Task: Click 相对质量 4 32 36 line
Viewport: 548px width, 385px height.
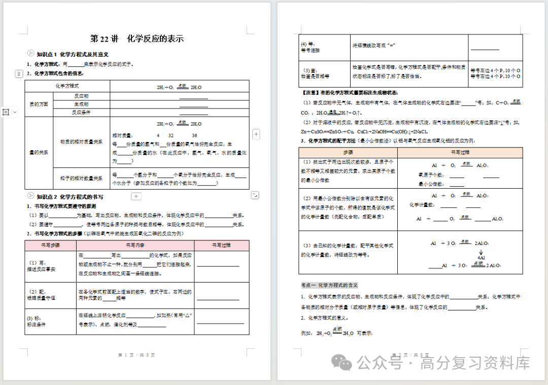Action: pos(154,135)
